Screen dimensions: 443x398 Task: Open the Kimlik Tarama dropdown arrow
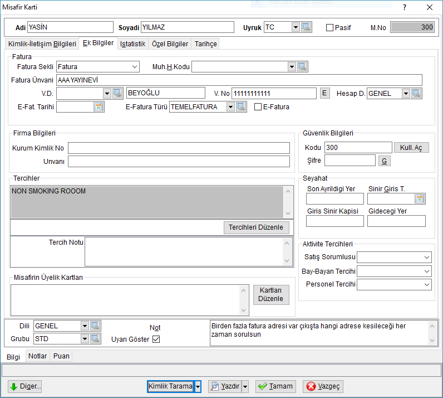198,386
